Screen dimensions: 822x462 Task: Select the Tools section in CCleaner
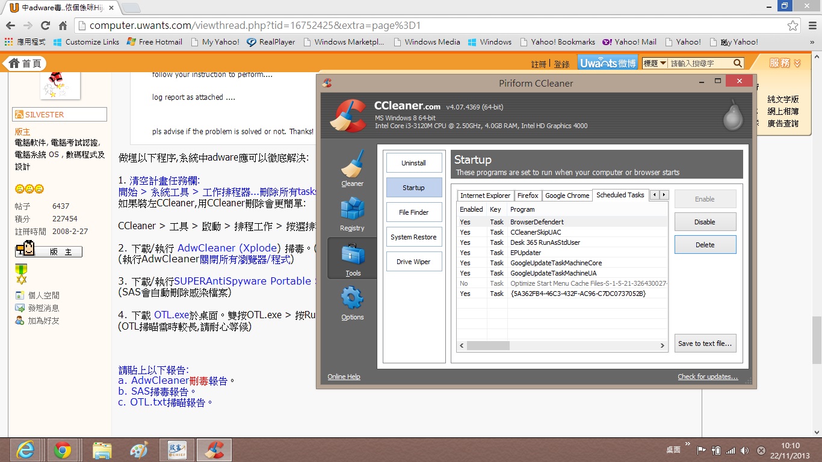352,257
